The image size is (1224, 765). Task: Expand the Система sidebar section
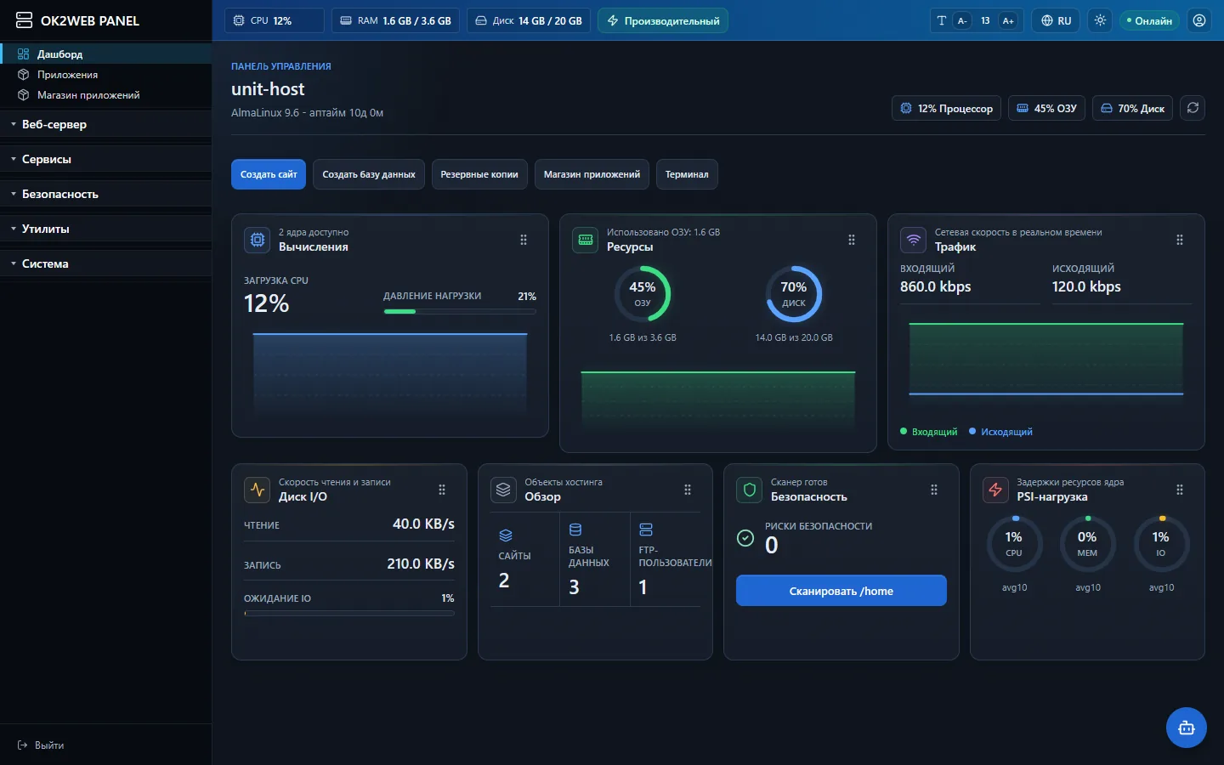point(106,263)
